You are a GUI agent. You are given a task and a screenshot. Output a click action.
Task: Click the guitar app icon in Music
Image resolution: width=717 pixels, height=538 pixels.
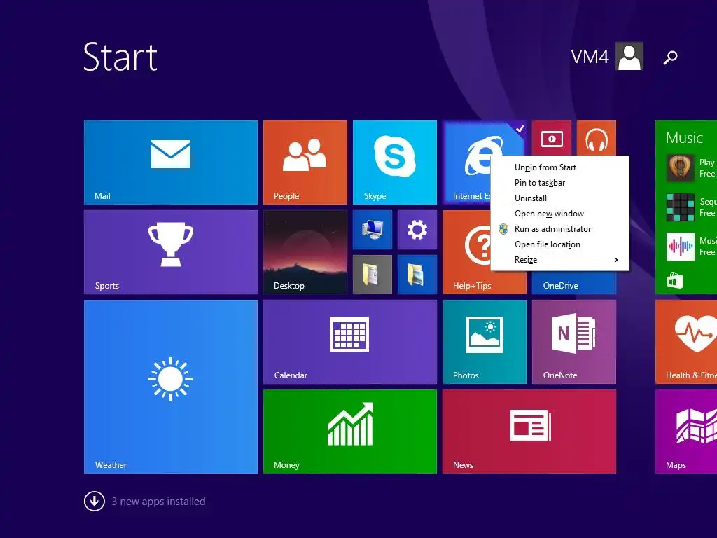(681, 168)
